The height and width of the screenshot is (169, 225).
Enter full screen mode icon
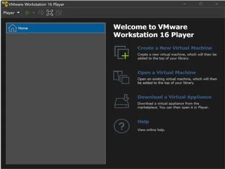[x=50, y=13]
